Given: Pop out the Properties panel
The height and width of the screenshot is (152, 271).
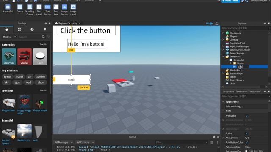Looking at the screenshot, I should 265,92.
